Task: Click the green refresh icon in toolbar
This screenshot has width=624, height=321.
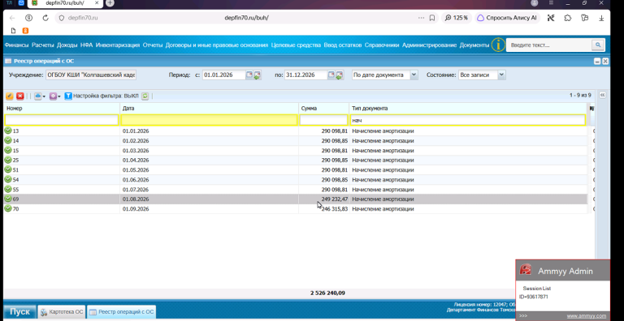Action: [145, 96]
